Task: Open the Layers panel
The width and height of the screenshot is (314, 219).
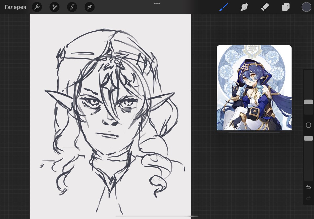Action: (x=286, y=7)
